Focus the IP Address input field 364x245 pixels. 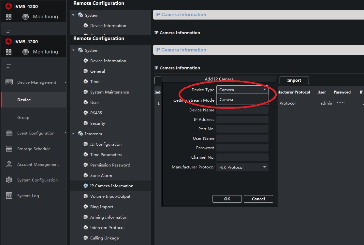242,120
